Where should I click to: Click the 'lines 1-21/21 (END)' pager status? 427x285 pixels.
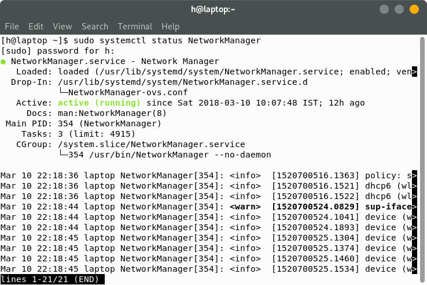coord(53,280)
